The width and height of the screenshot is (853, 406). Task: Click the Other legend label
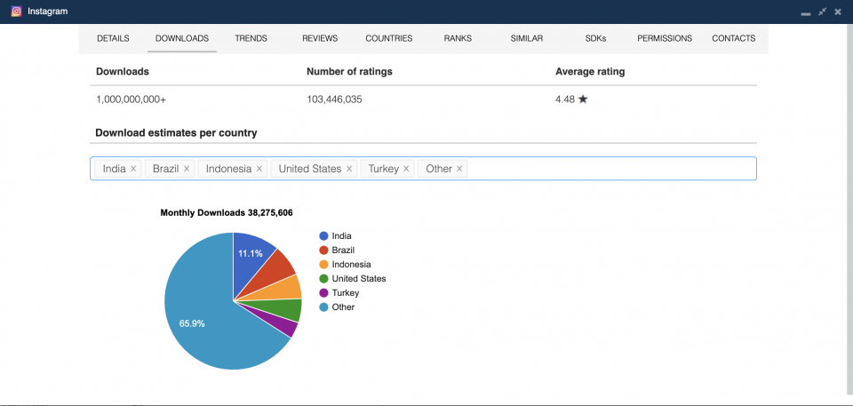tap(343, 307)
